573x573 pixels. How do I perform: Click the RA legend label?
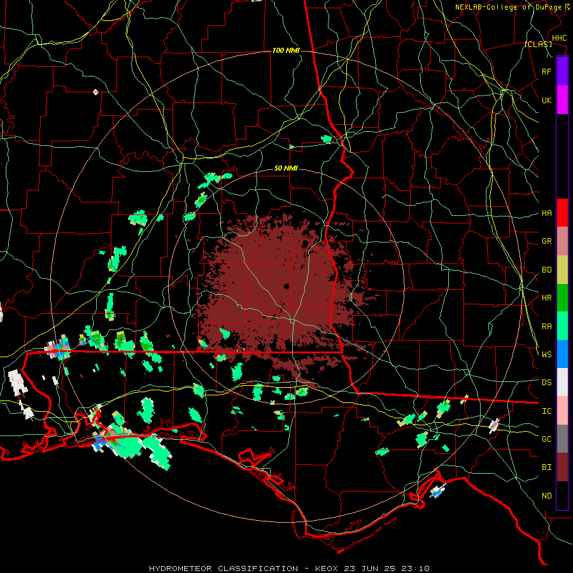(546, 327)
